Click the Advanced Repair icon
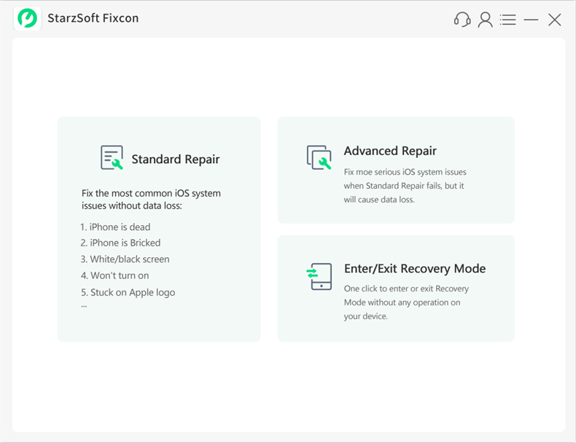 319,157
